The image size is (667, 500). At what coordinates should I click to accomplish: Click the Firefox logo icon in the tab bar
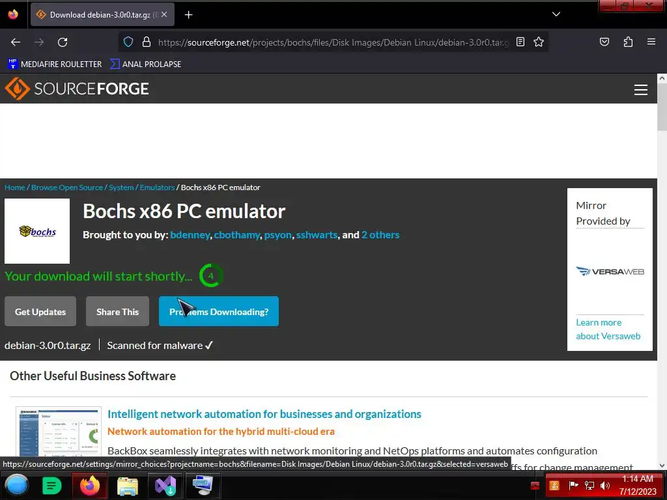click(13, 14)
